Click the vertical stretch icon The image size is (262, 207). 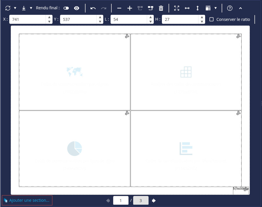(x=197, y=8)
